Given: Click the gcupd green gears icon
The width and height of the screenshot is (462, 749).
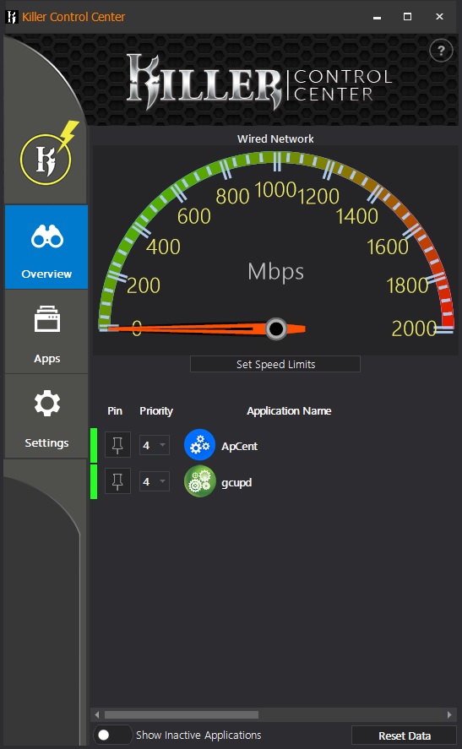Looking at the screenshot, I should pyautogui.click(x=199, y=481).
